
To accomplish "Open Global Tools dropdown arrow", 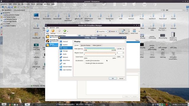I will click(139, 32).
